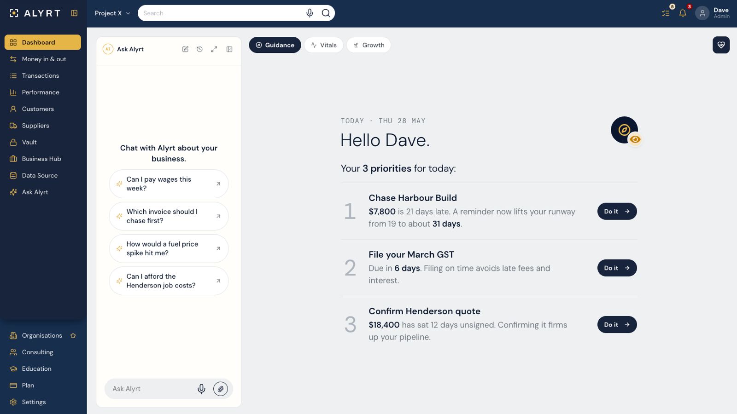Viewport: 737px width, 414px height.
Task: Open the Dave Admin profile avatar
Action: [702, 13]
